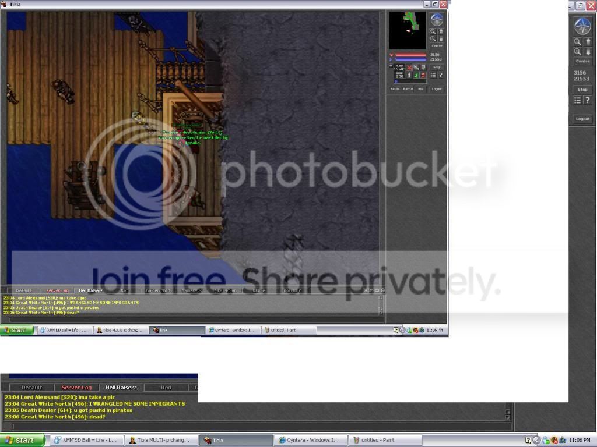
Task: Open the quest log icon in the small Tibia window
Action: tap(433, 75)
